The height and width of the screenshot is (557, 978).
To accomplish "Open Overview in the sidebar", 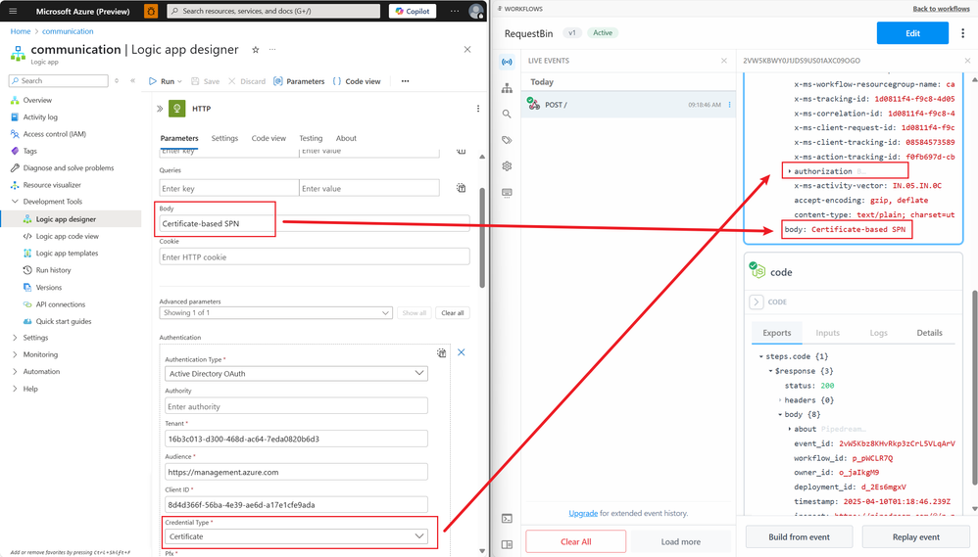I will (37, 100).
